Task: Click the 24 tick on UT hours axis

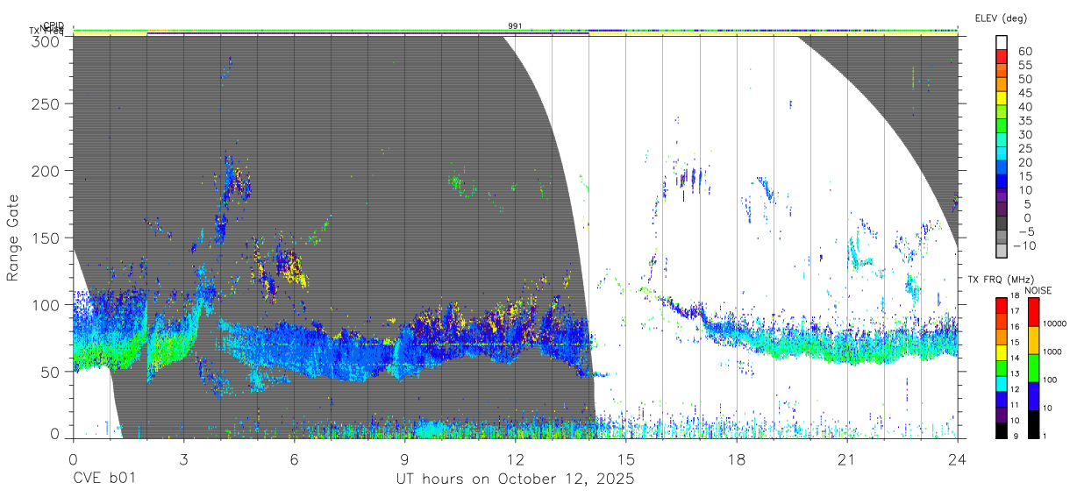Action: [x=957, y=459]
